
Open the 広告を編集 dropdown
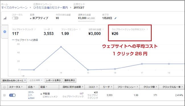click(36, 80)
